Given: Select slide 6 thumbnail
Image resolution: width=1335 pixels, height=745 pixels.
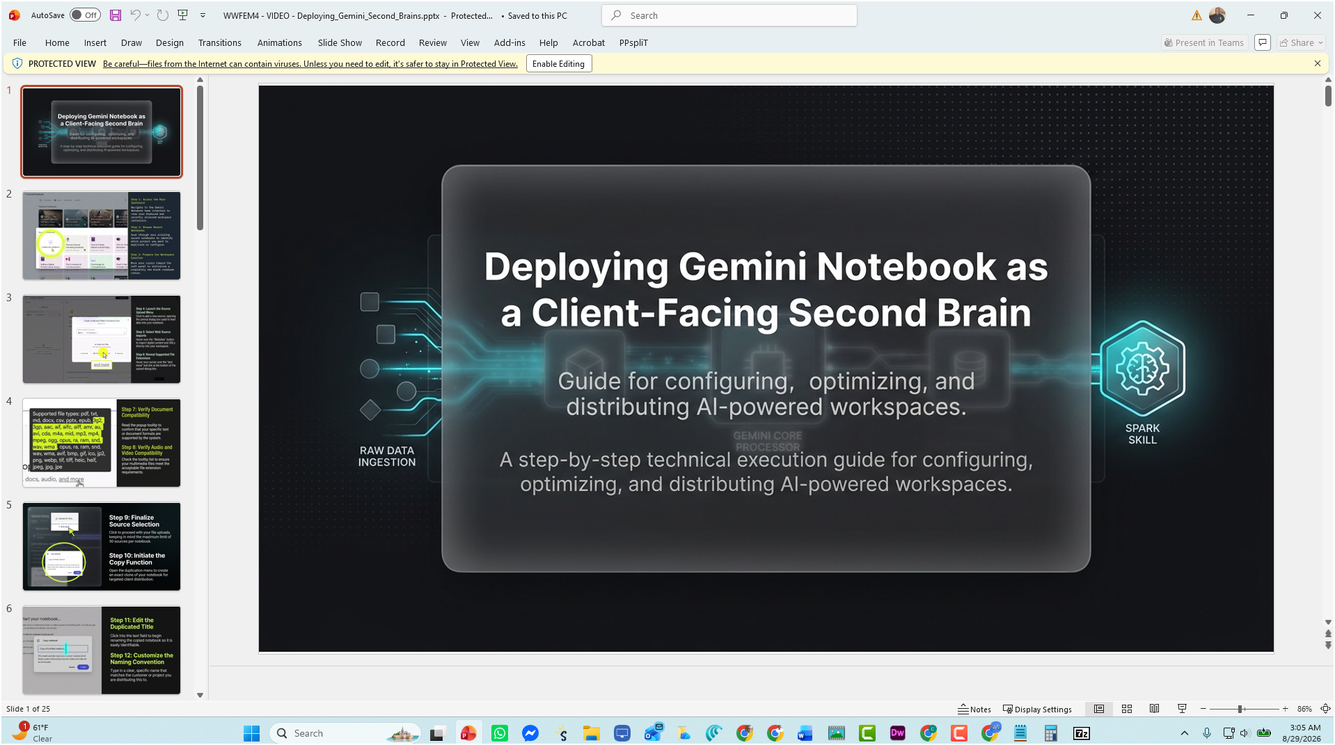Looking at the screenshot, I should 102,650.
